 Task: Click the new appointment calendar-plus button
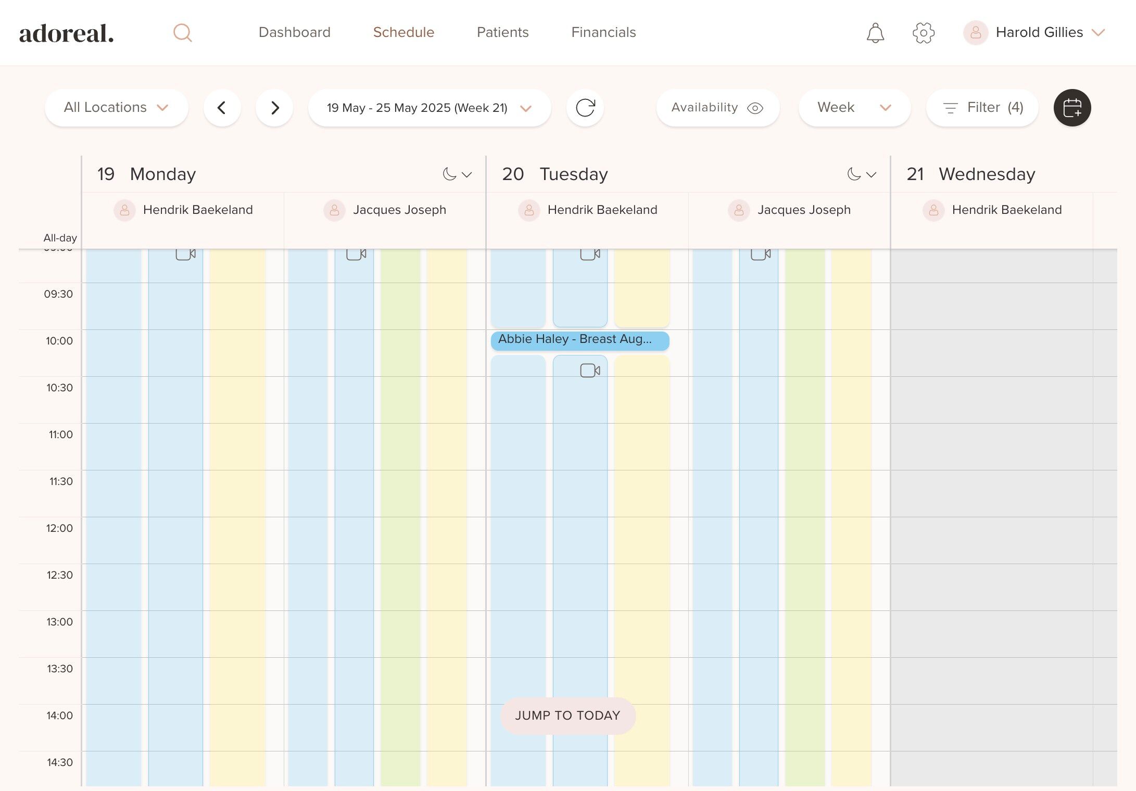[x=1072, y=108]
